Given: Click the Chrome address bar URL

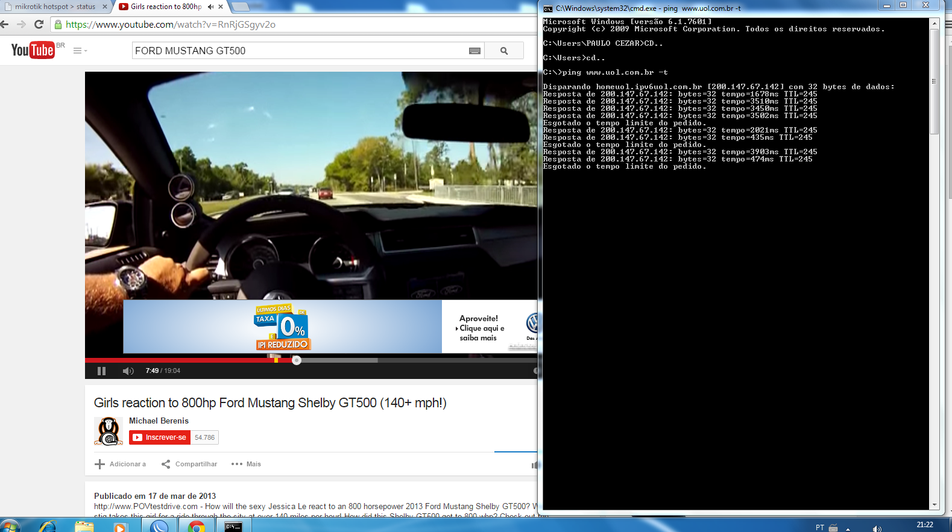Looking at the screenshot, I should tap(171, 25).
